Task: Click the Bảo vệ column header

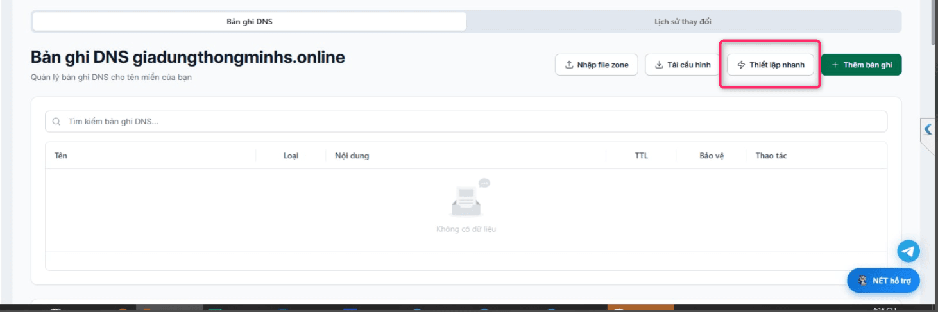Action: [x=712, y=156]
